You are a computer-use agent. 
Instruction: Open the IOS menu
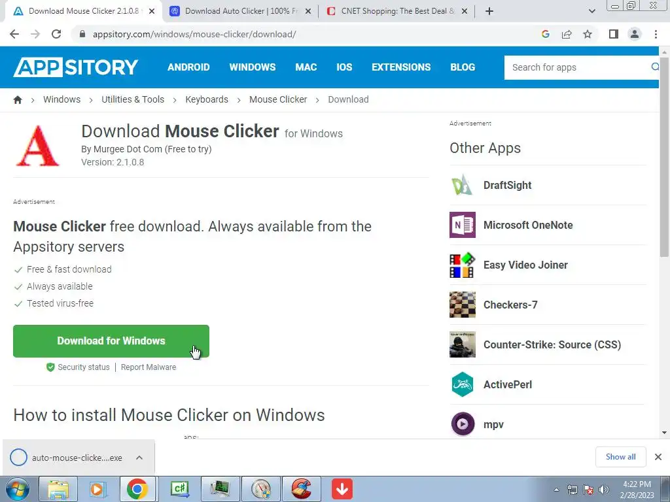344,67
